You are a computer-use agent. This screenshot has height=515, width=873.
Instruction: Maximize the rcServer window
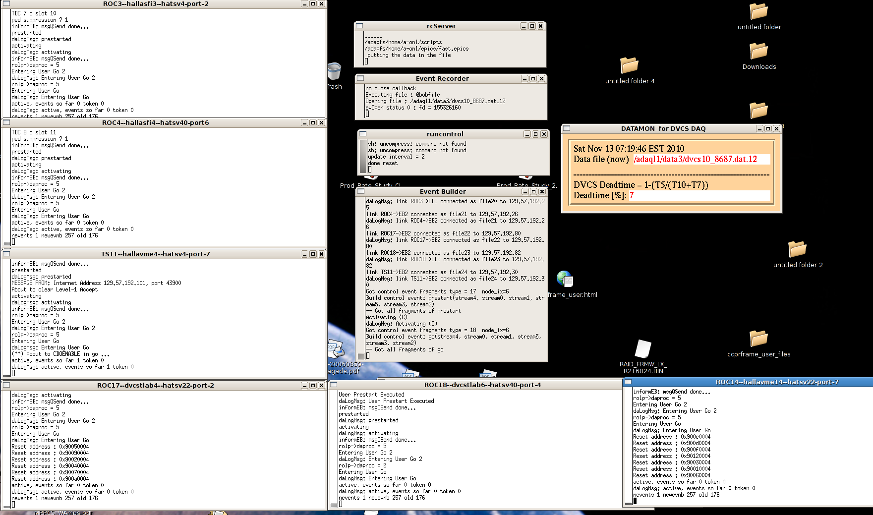click(532, 26)
